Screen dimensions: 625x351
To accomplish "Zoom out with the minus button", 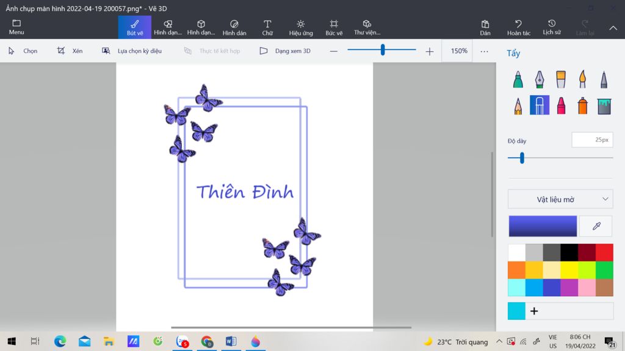I will 334,51.
